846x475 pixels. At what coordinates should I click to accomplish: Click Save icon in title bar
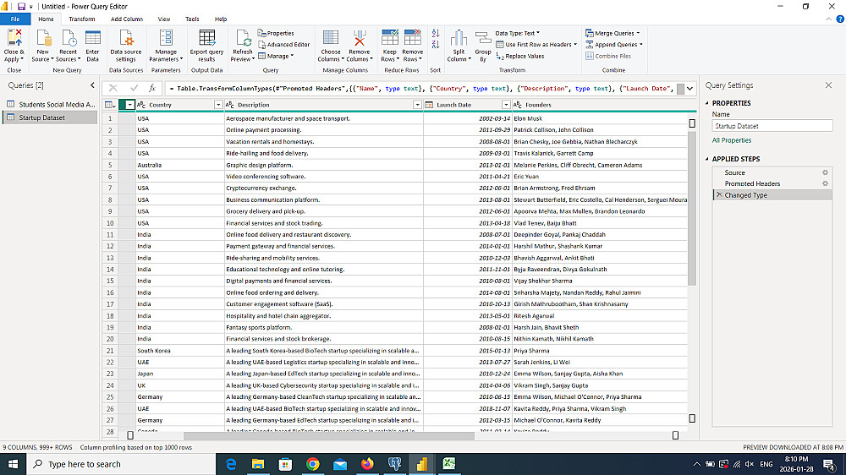point(21,7)
